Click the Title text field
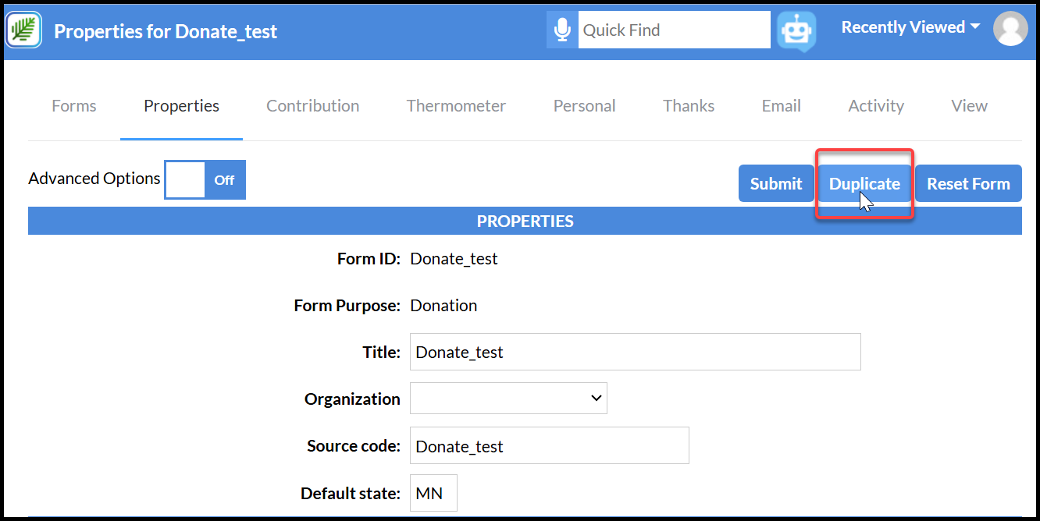This screenshot has width=1040, height=521. (x=635, y=352)
